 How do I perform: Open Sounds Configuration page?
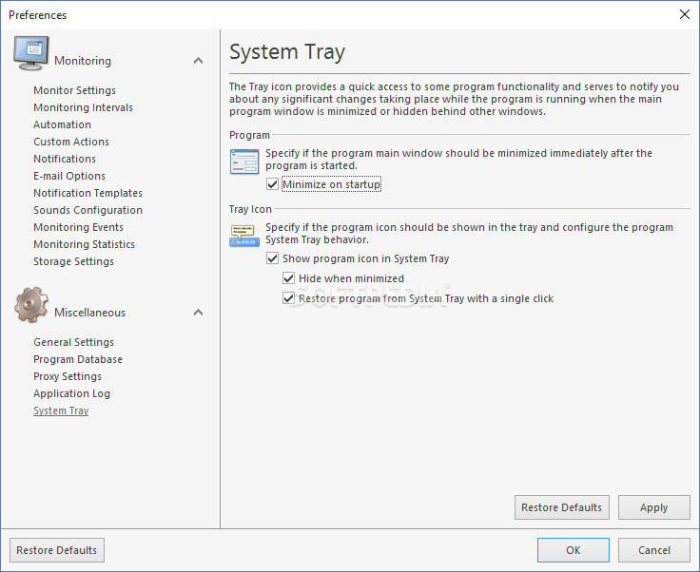click(87, 210)
